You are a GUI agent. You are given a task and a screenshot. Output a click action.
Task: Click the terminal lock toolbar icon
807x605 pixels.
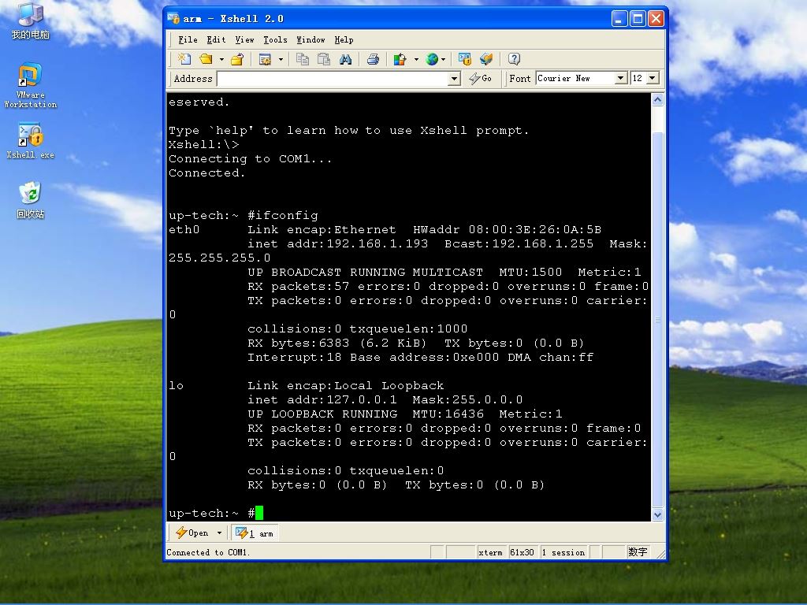pyautogui.click(x=465, y=59)
